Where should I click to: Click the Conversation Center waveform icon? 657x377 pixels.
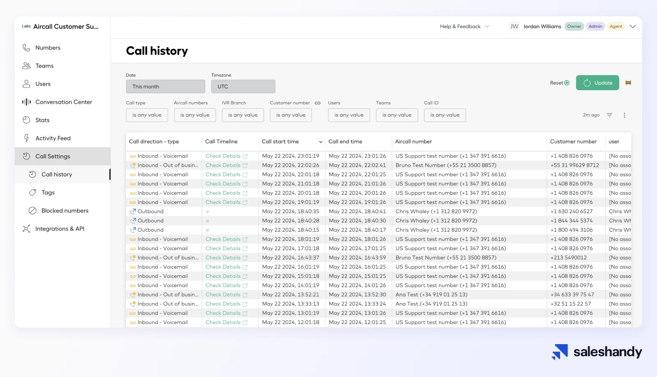coord(26,102)
